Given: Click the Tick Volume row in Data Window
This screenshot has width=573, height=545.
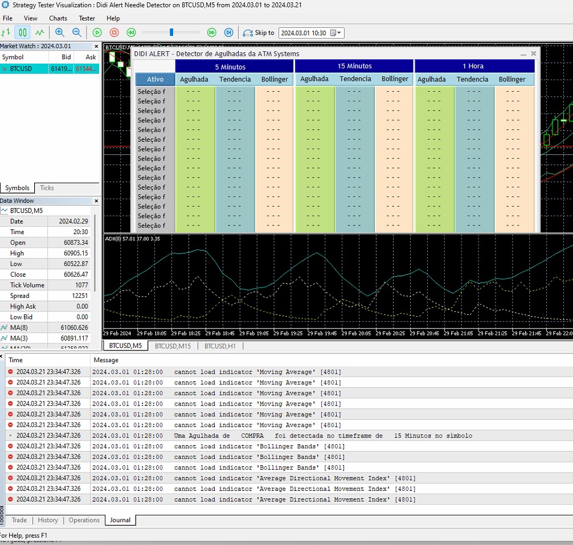Looking at the screenshot, I should tap(45, 285).
